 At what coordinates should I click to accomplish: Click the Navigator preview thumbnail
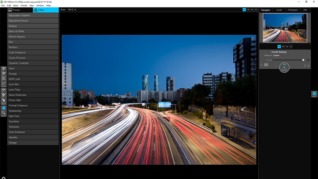coord(284,27)
